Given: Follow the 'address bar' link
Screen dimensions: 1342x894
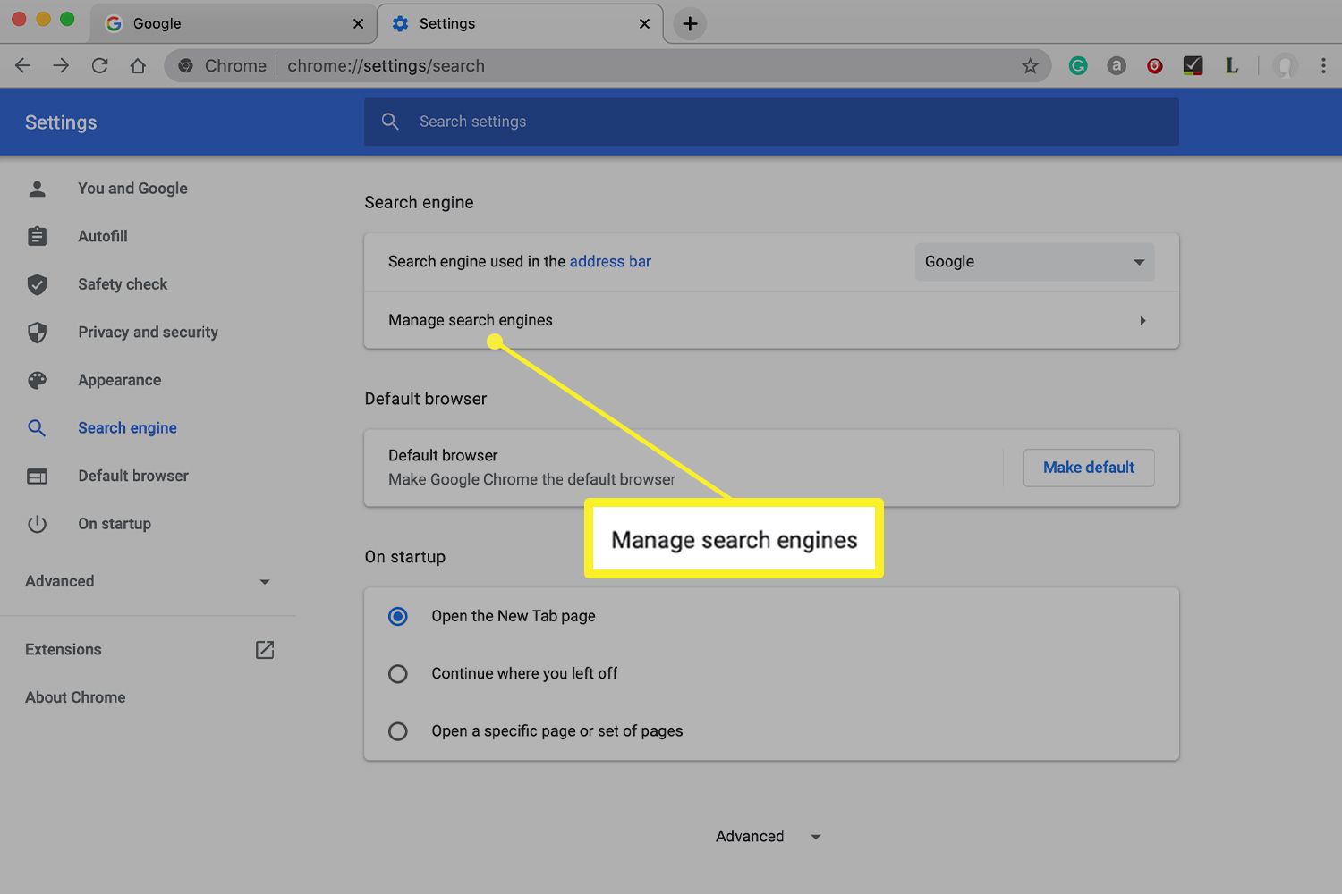Looking at the screenshot, I should point(610,262).
